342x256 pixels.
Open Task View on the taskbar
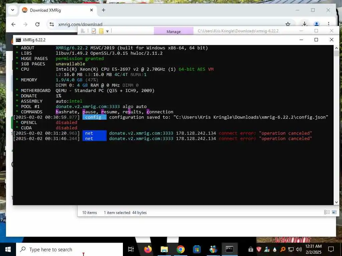tap(131, 249)
